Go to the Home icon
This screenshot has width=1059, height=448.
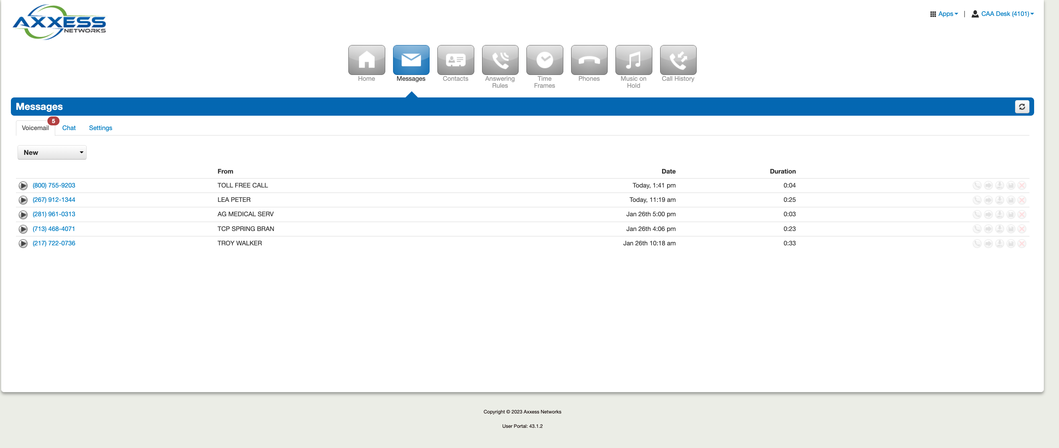coord(366,60)
